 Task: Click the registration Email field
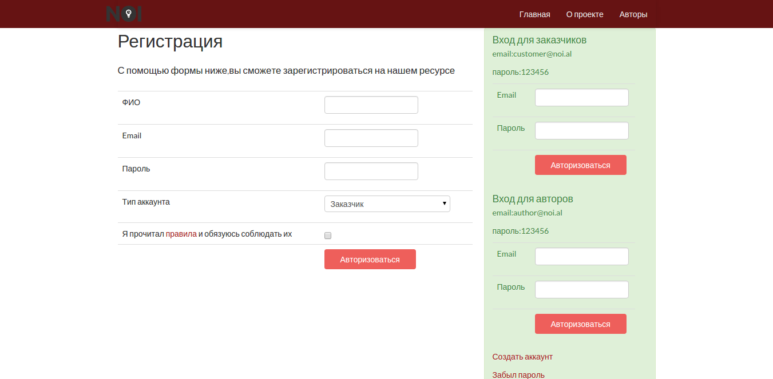(x=371, y=138)
